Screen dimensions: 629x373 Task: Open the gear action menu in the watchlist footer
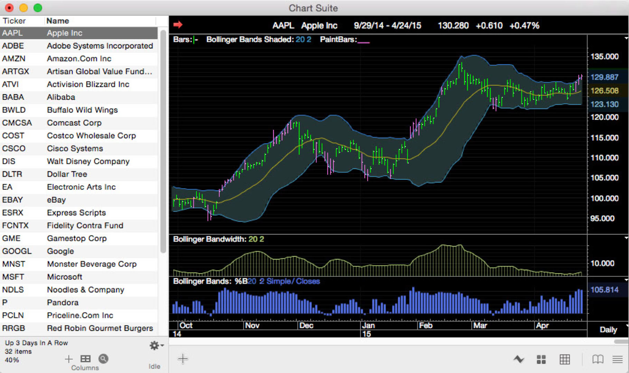(x=154, y=345)
